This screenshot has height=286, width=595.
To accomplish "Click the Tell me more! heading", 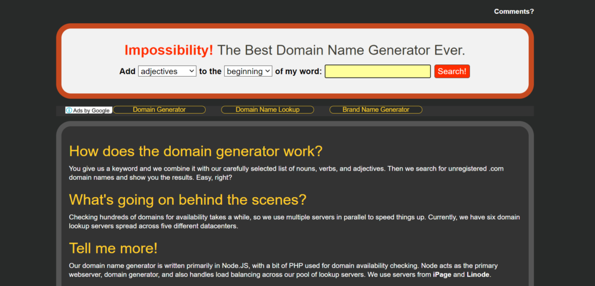I will pyautogui.click(x=113, y=248).
